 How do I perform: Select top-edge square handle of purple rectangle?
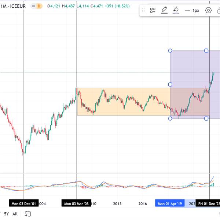tap(206, 51)
